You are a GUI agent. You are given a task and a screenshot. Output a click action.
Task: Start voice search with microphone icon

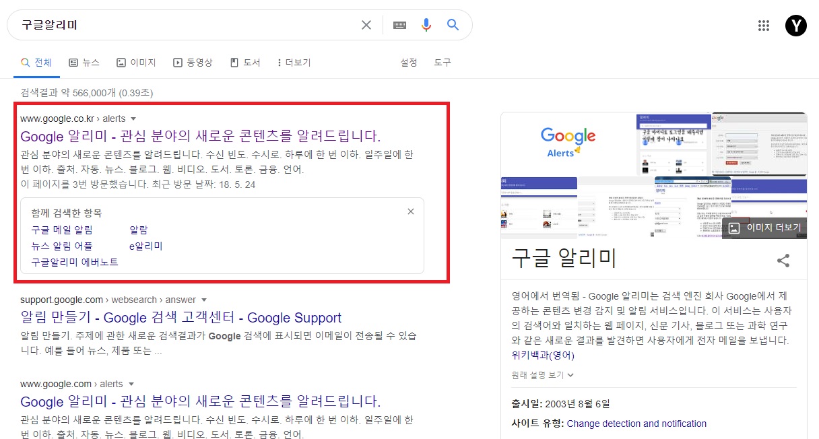coord(426,25)
